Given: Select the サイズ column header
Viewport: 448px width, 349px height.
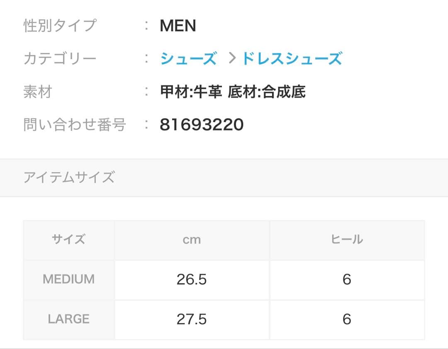Looking at the screenshot, I should (69, 239).
